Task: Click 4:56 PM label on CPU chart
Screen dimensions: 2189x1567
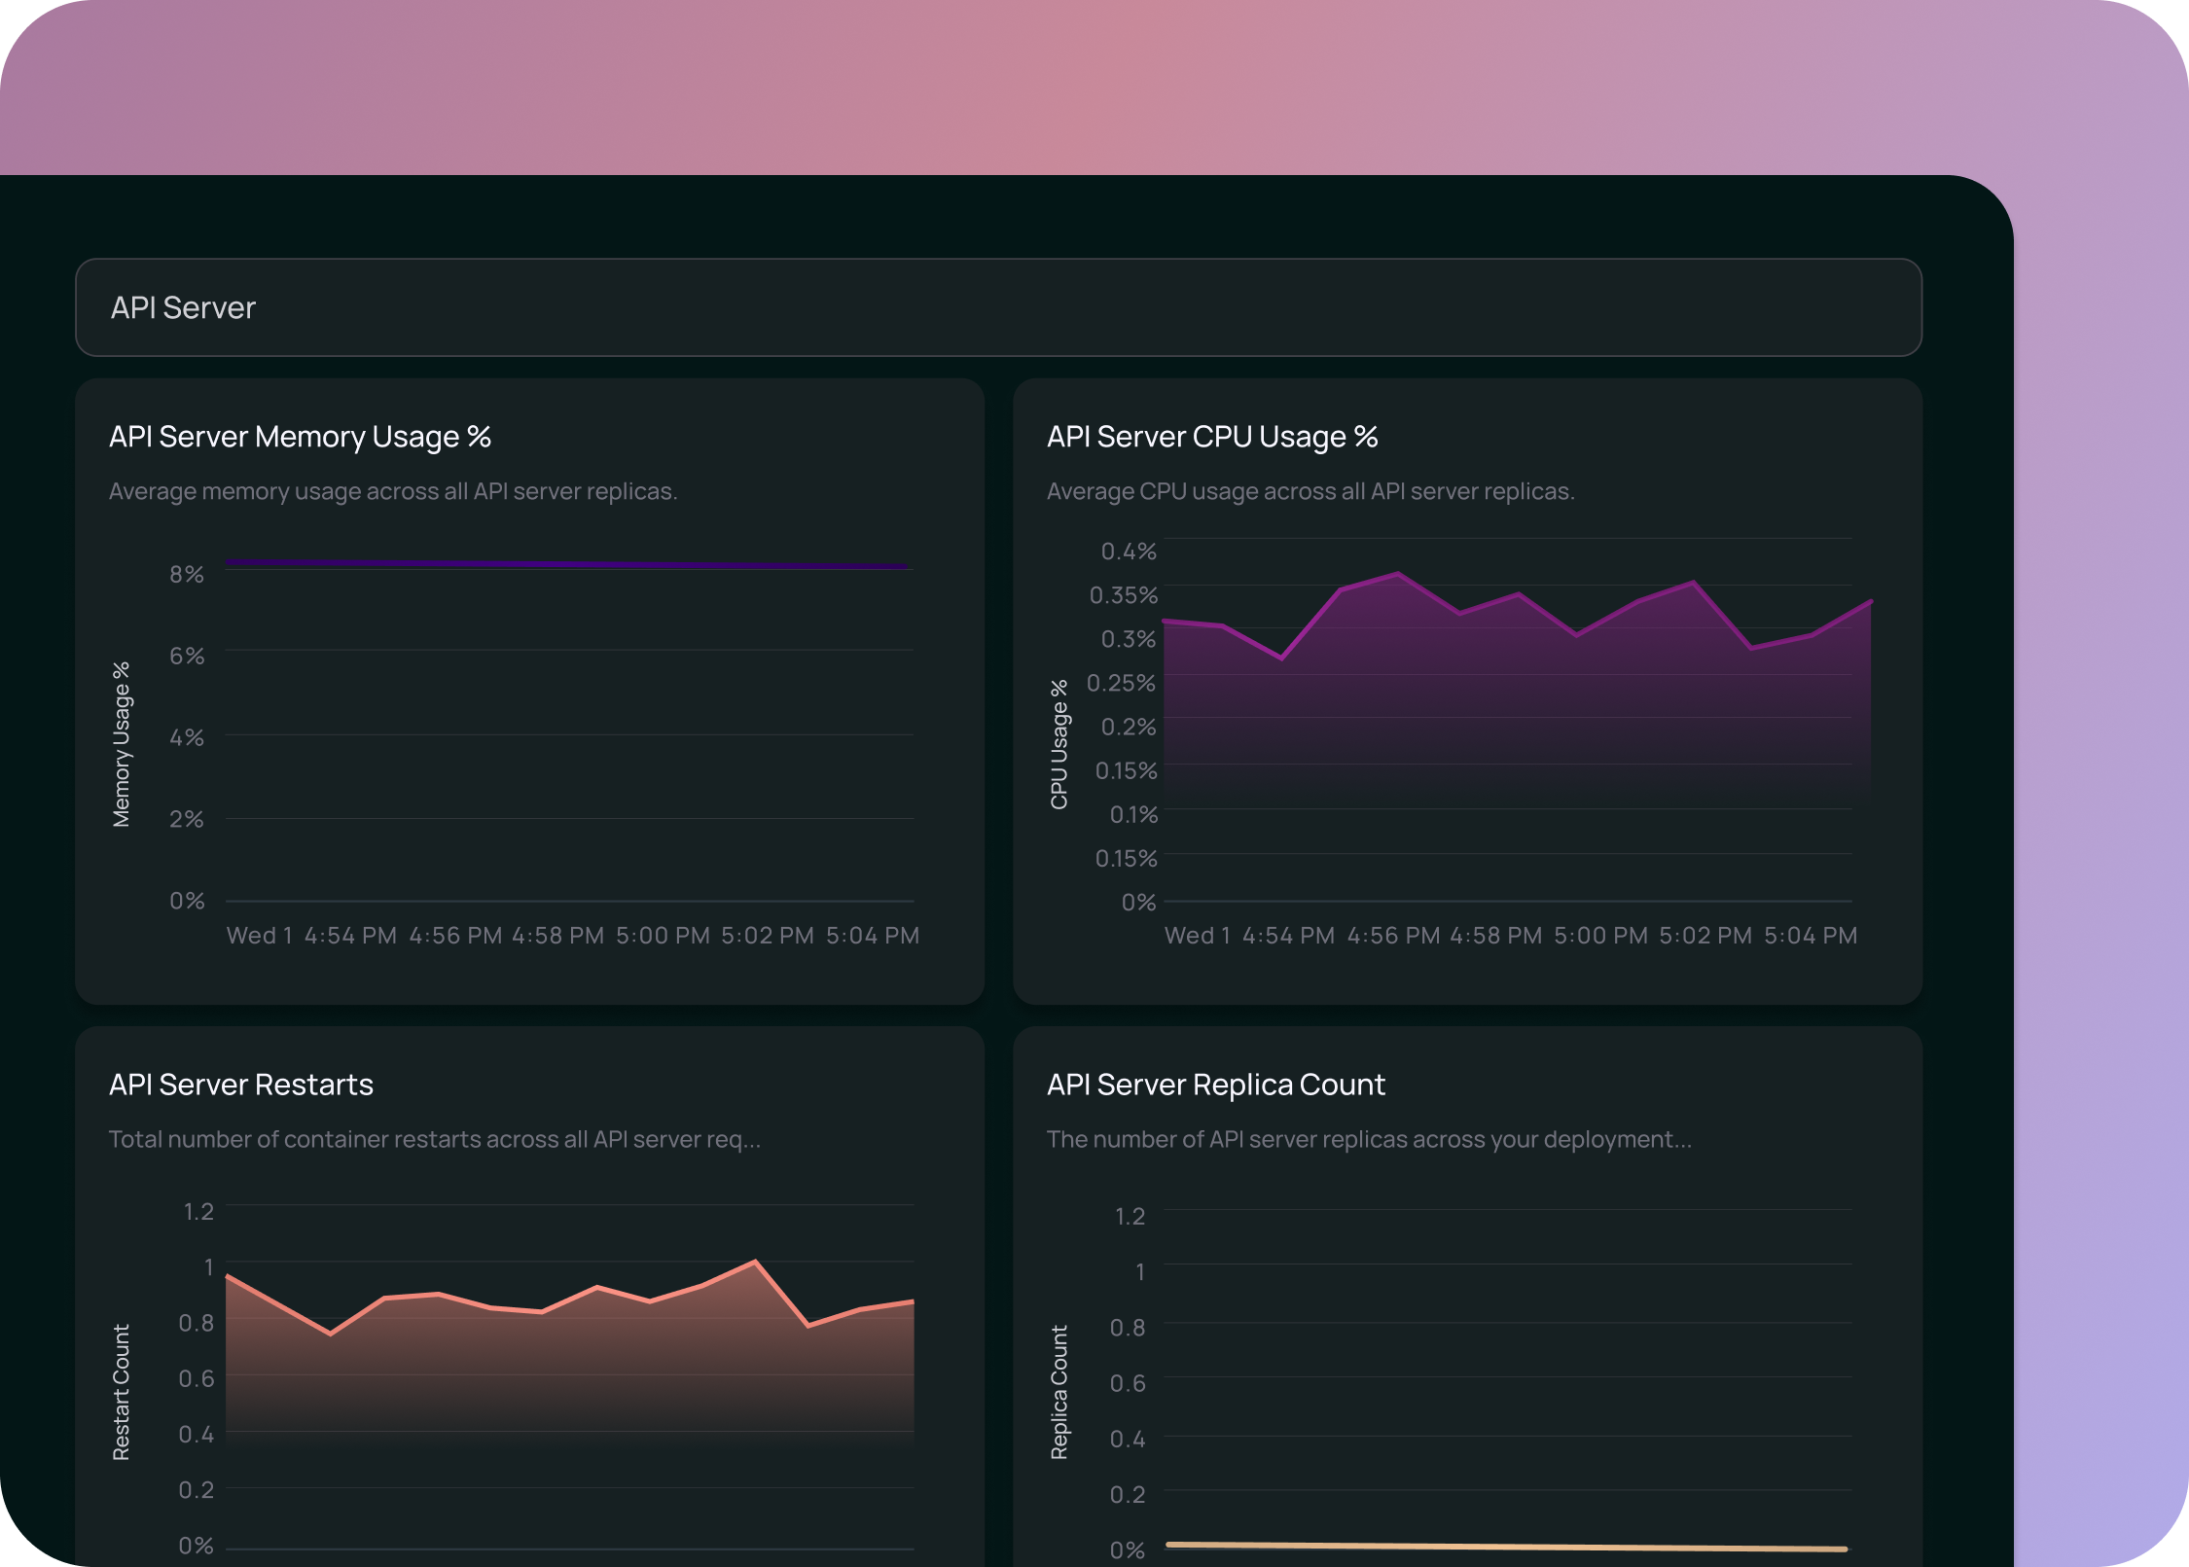Action: [1393, 936]
